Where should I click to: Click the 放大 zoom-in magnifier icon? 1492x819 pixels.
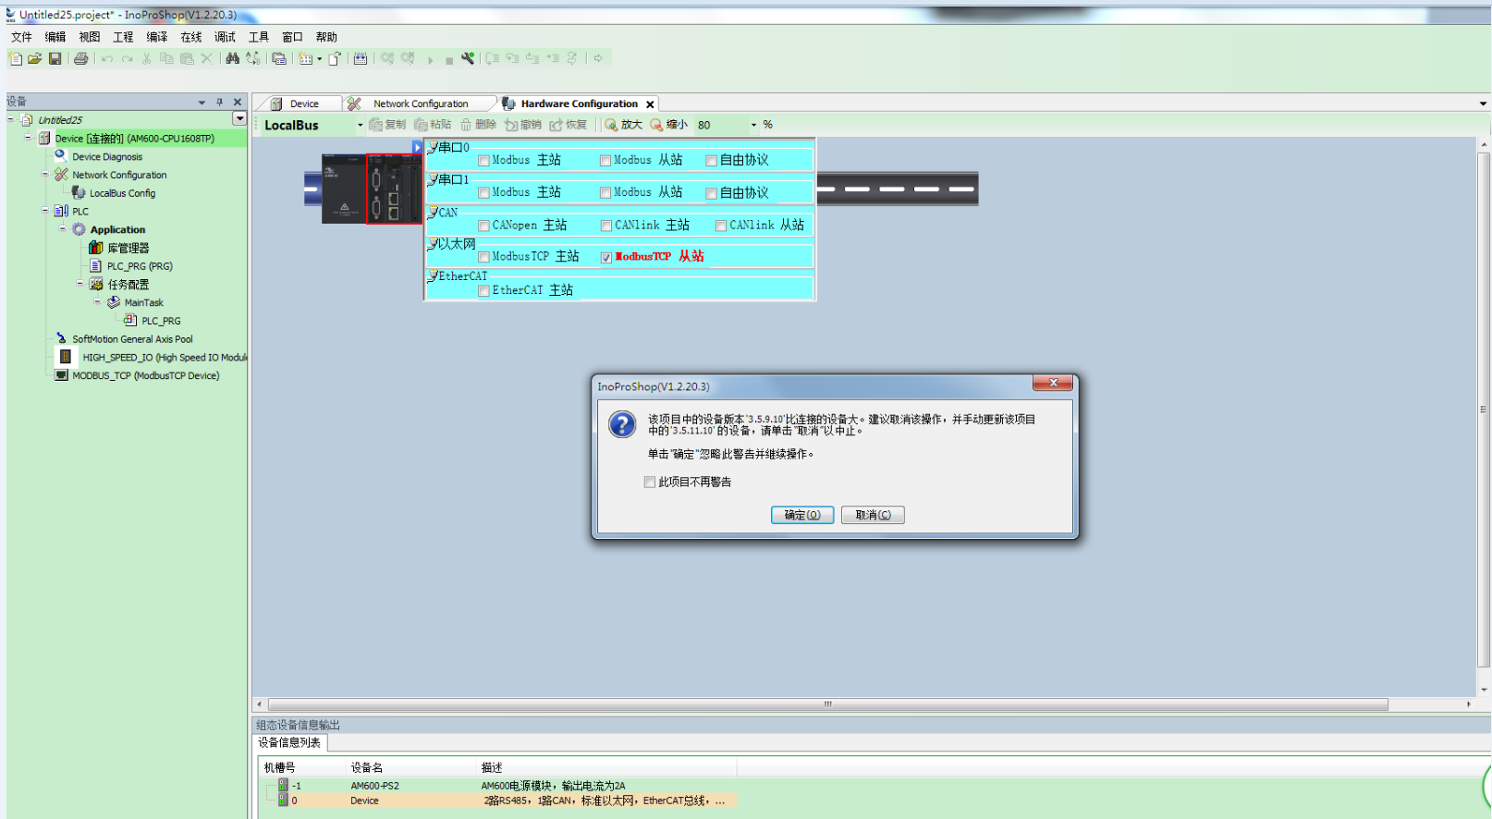[x=611, y=125]
